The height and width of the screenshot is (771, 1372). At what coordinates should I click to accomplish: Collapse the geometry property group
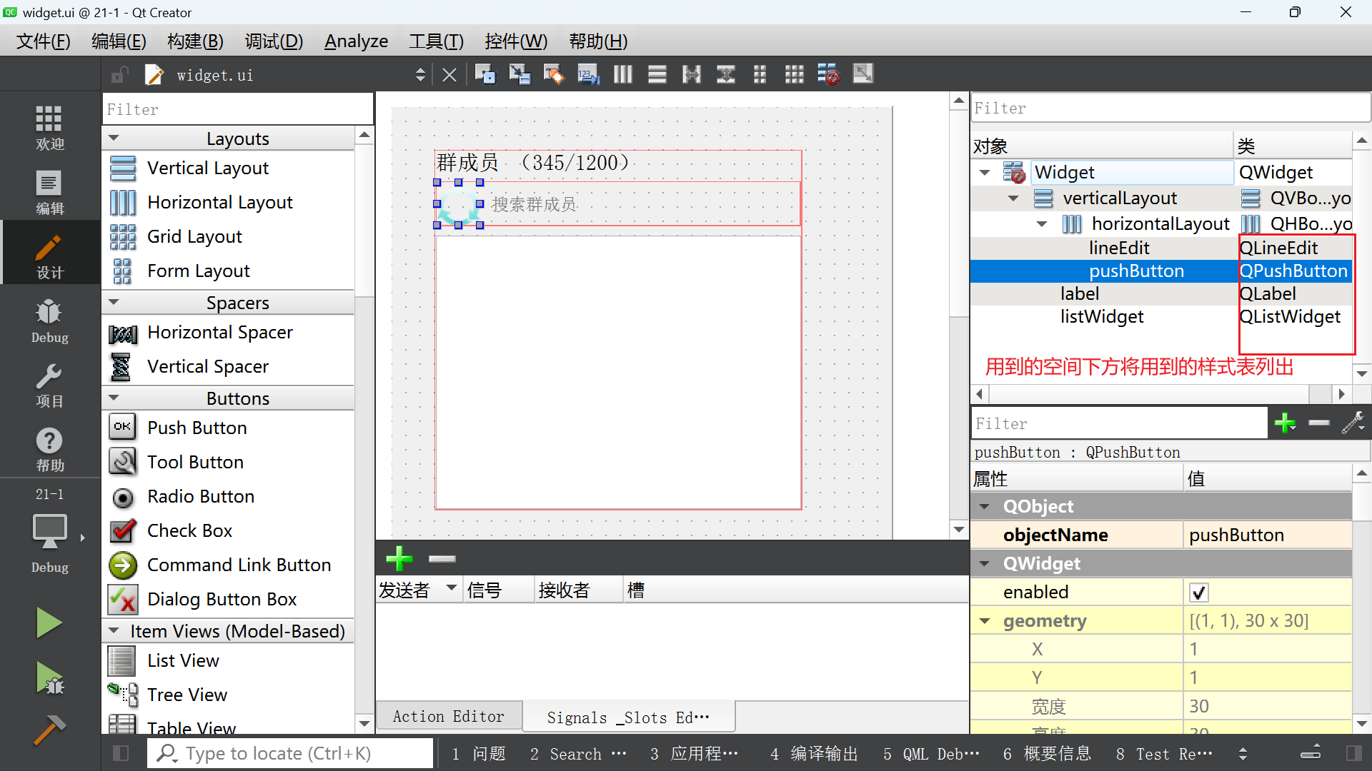tap(985, 621)
